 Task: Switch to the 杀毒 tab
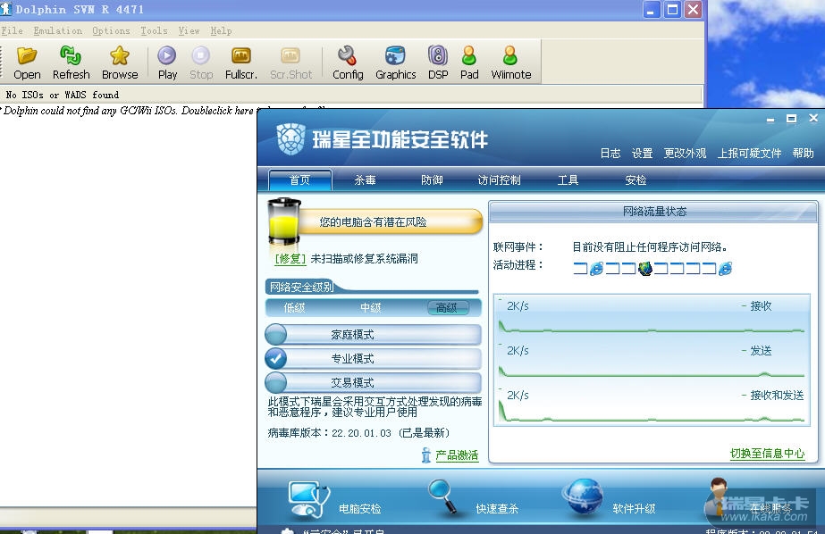coord(365,179)
